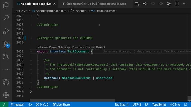Change language mode TypeScript
191x107 pixels.
pyautogui.click(x=159, y=104)
